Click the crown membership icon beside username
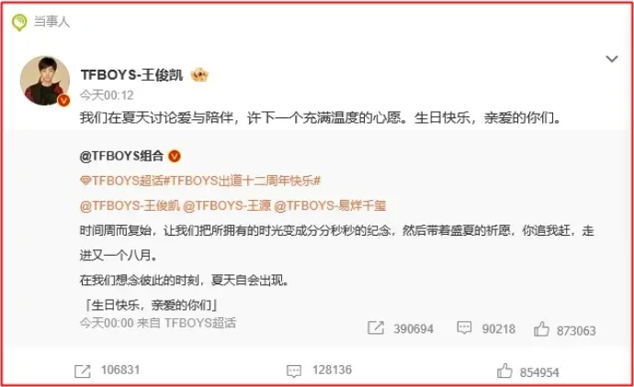 pos(199,74)
